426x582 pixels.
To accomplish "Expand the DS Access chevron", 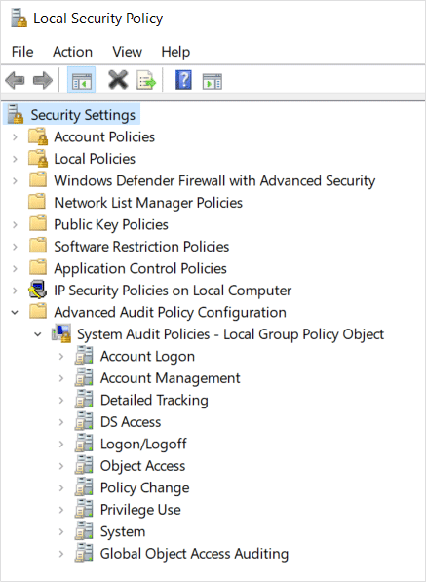I will (61, 422).
